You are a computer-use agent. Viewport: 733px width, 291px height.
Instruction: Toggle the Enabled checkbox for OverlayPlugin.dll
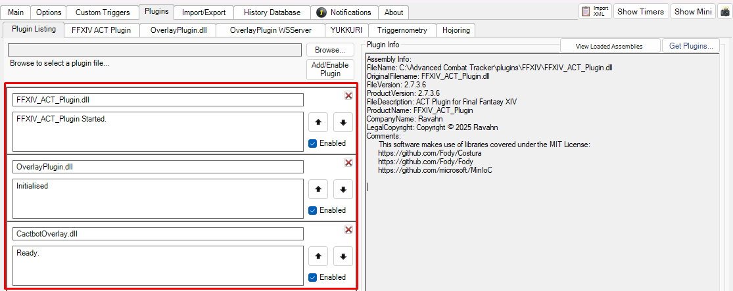[312, 210]
